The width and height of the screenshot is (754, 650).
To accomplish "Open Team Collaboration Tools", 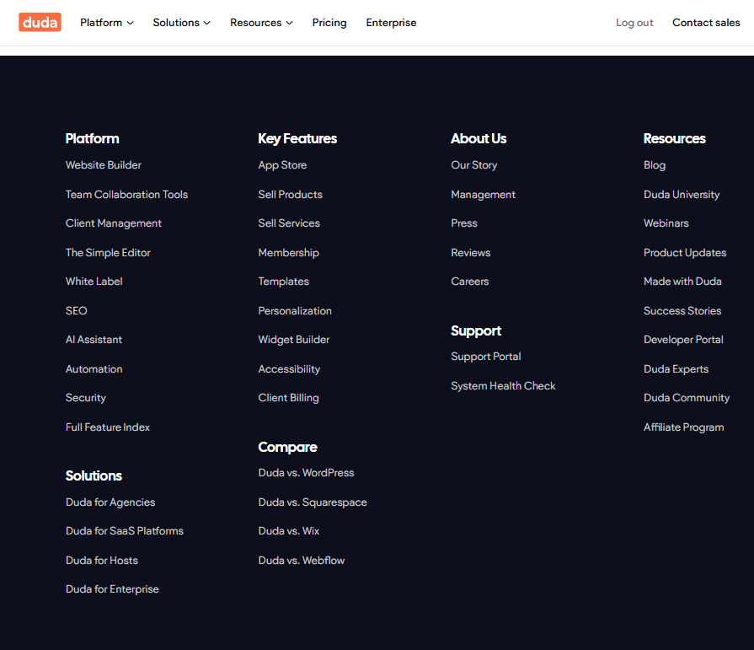I will 126,195.
